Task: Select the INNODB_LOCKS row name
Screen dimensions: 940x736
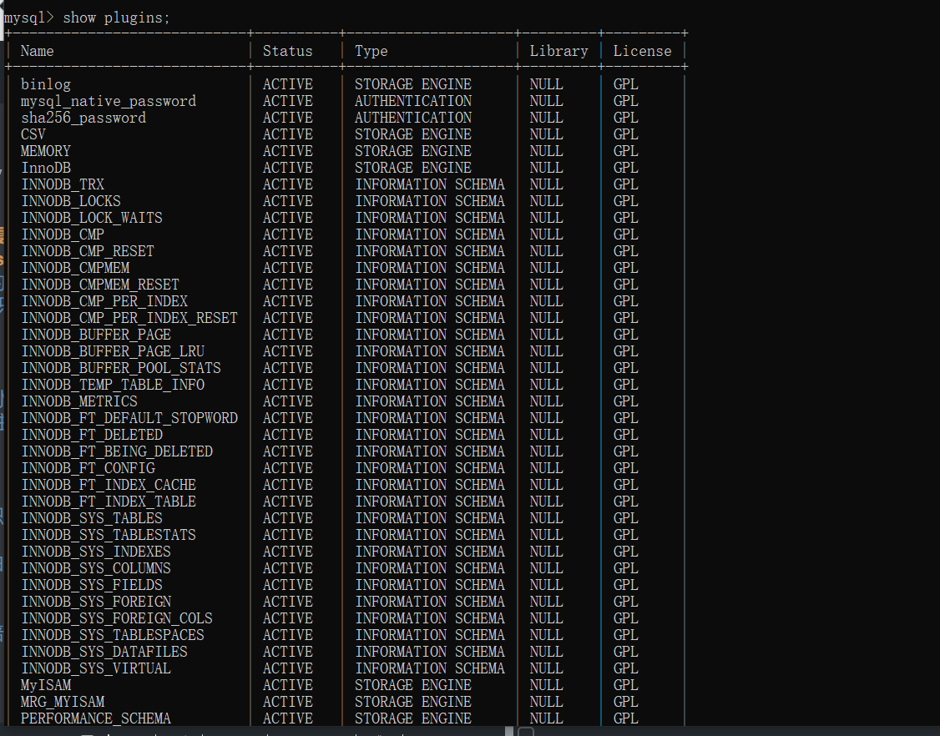Action: [x=71, y=201]
